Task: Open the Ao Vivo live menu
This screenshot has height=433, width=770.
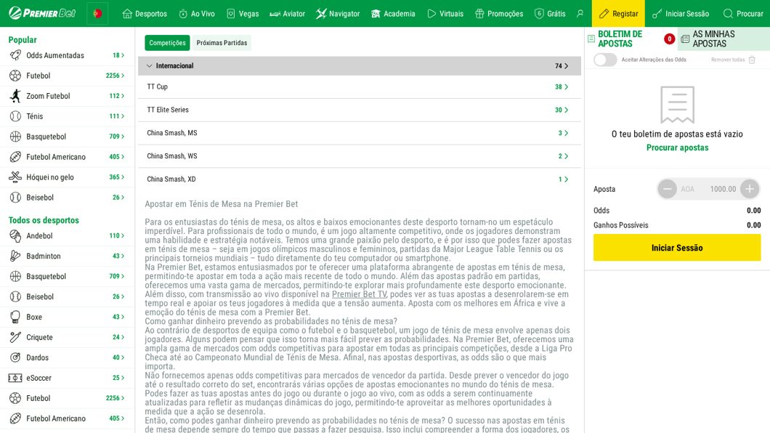Action: click(196, 14)
